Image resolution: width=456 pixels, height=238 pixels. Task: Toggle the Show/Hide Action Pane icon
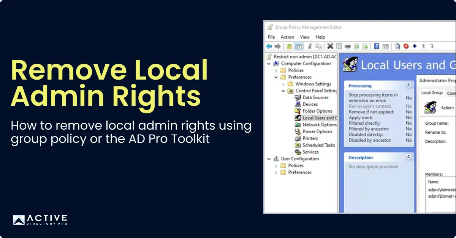pos(385,46)
